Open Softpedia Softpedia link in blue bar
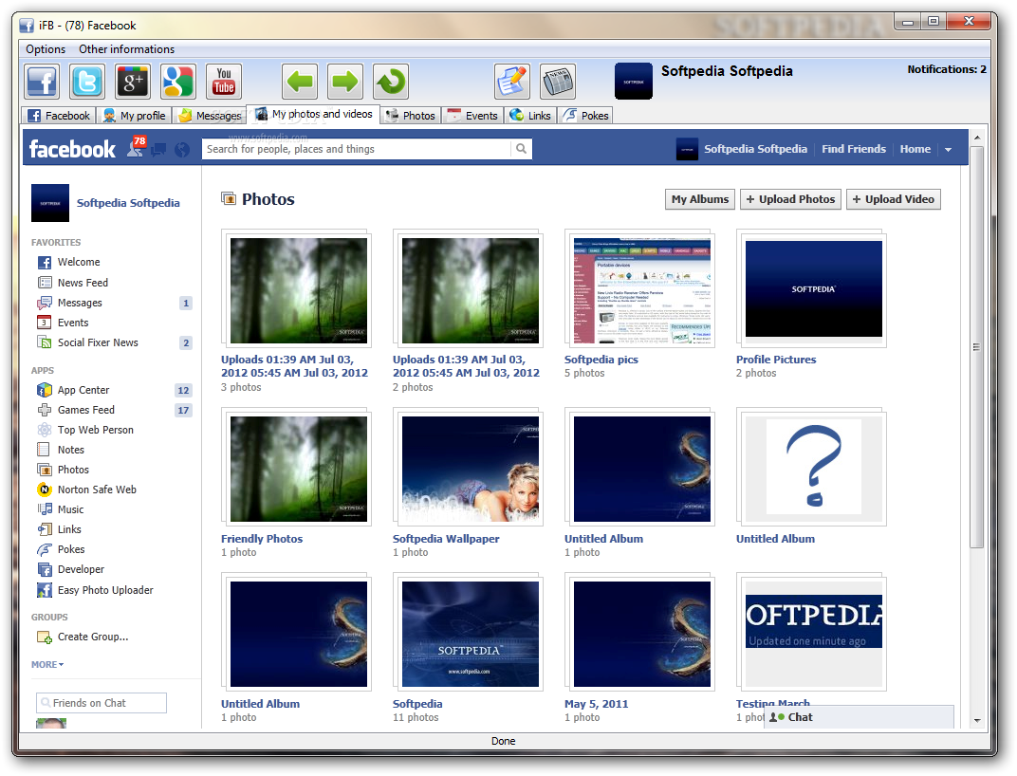 pos(755,149)
